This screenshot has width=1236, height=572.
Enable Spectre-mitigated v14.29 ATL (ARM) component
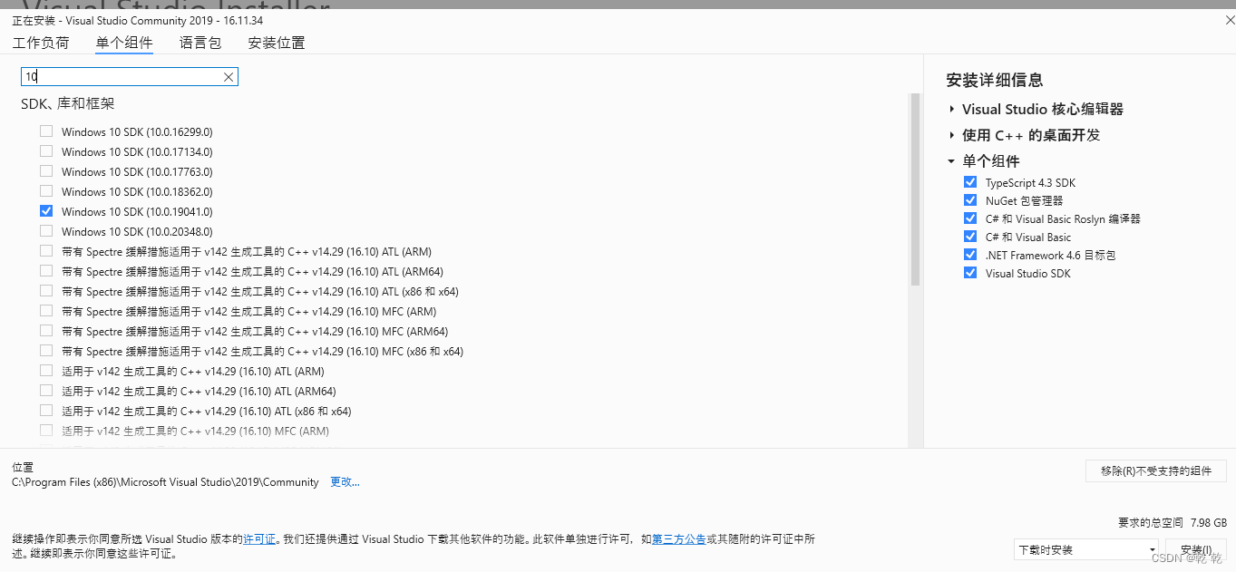click(x=46, y=251)
